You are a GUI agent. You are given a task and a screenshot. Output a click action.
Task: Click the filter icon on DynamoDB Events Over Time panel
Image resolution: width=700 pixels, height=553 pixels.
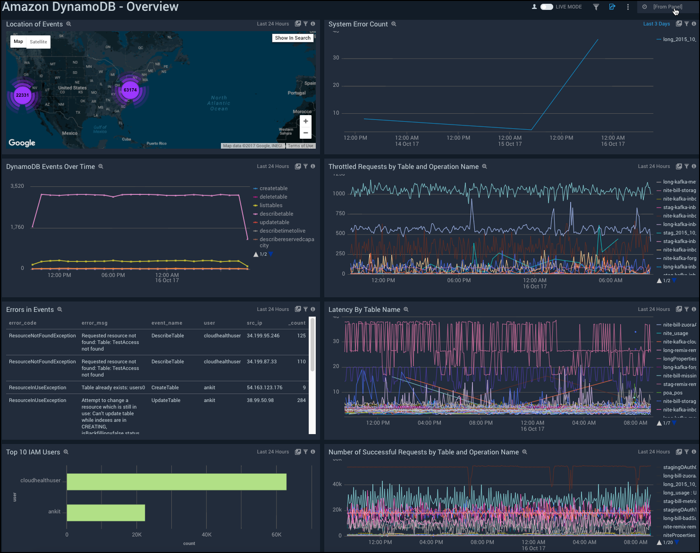305,166
